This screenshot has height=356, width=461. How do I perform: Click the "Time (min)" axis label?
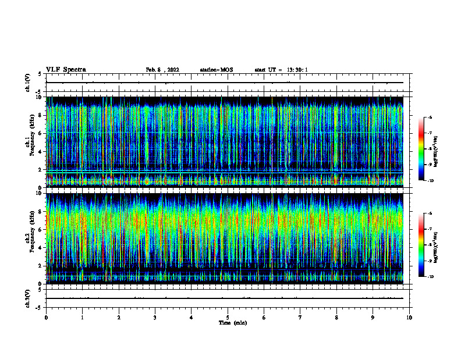[233, 323]
